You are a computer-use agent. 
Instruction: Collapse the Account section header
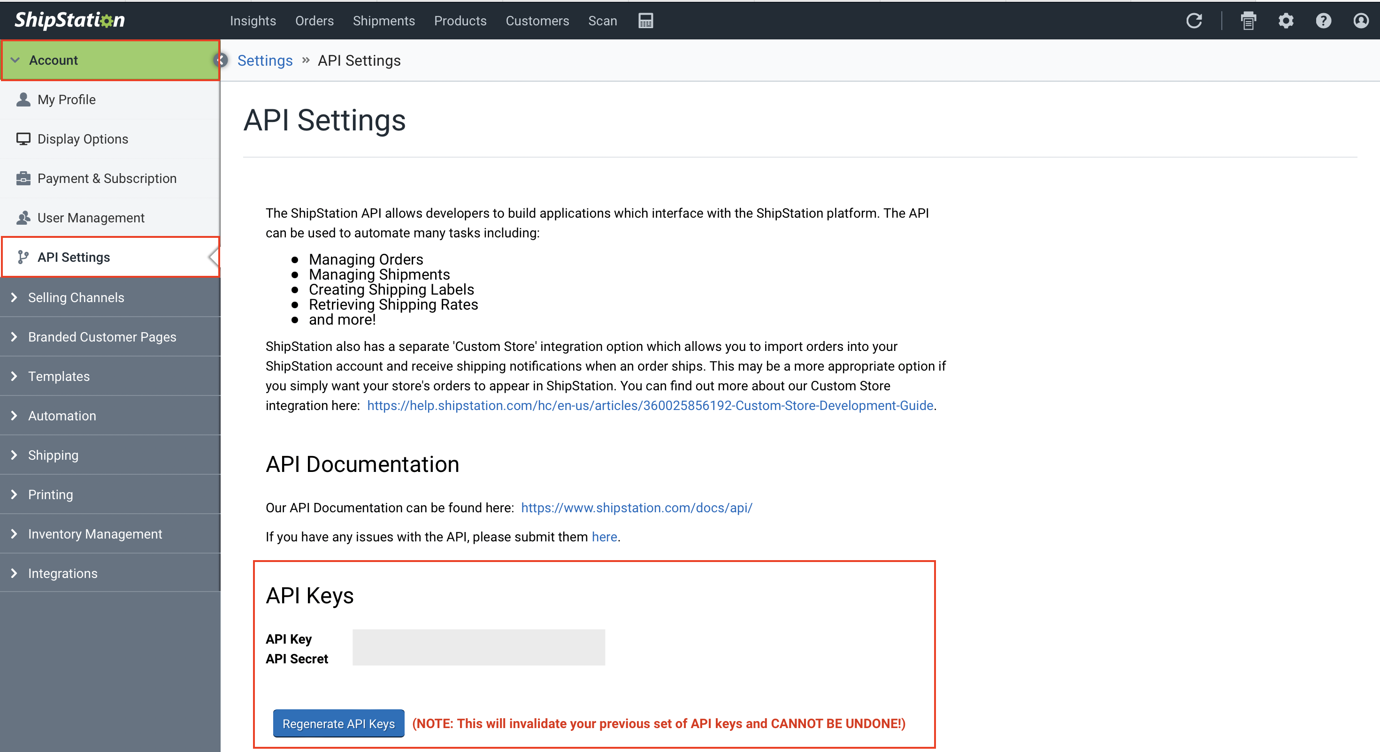tap(54, 60)
